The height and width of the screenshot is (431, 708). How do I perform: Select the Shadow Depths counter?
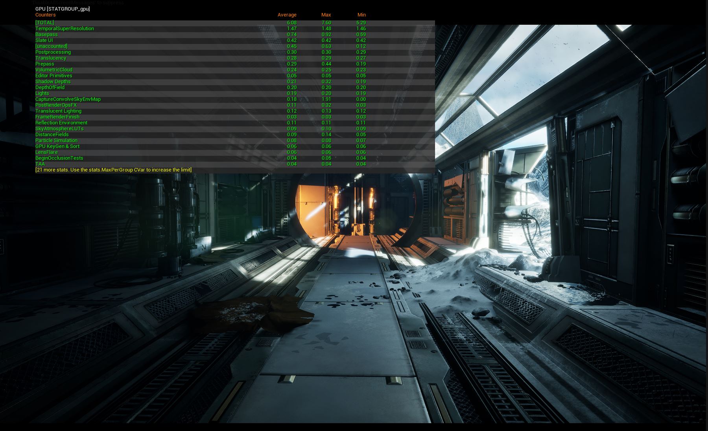[53, 82]
